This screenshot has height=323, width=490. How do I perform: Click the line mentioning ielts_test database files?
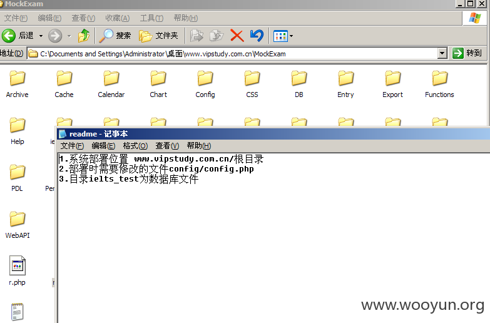tap(129, 179)
